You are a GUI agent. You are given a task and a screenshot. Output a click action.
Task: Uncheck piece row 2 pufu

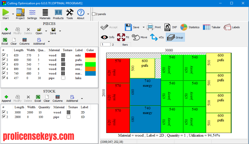[4, 60]
